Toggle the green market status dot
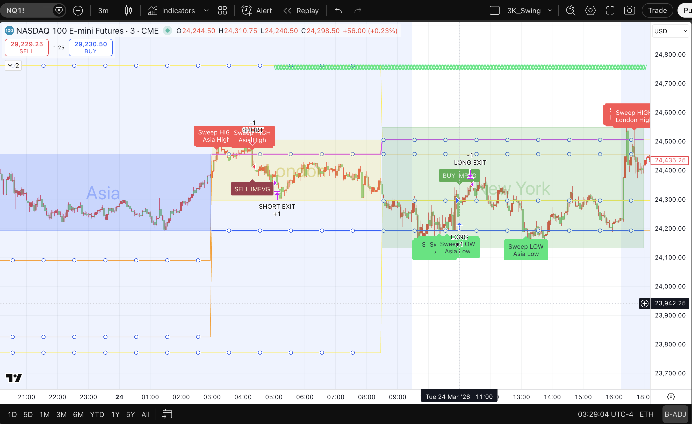The height and width of the screenshot is (424, 692). (168, 31)
